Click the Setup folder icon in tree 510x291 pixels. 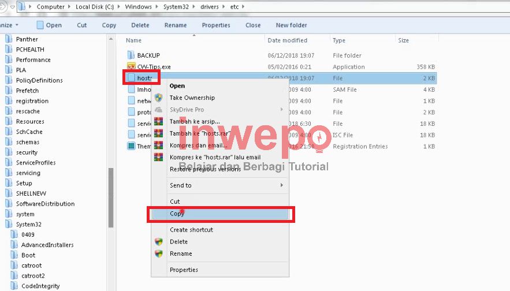9,183
